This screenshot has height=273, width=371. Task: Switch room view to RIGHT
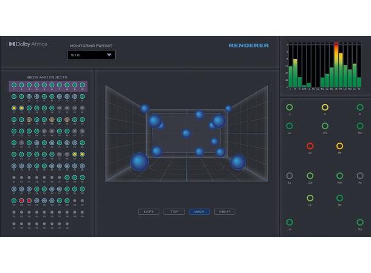[224, 212]
